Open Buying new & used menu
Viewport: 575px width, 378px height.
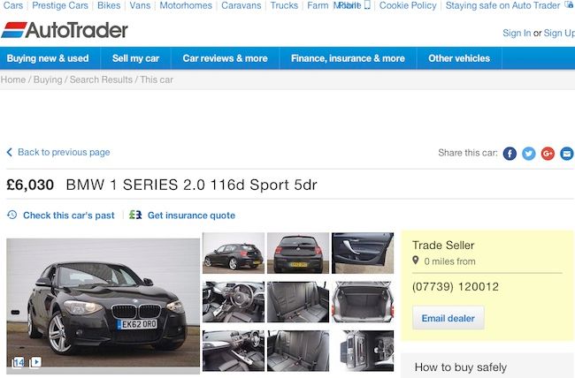pyautogui.click(x=48, y=58)
